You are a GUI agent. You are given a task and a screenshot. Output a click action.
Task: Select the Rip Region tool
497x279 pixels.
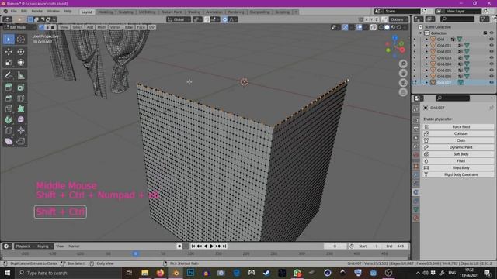[x=21, y=141]
